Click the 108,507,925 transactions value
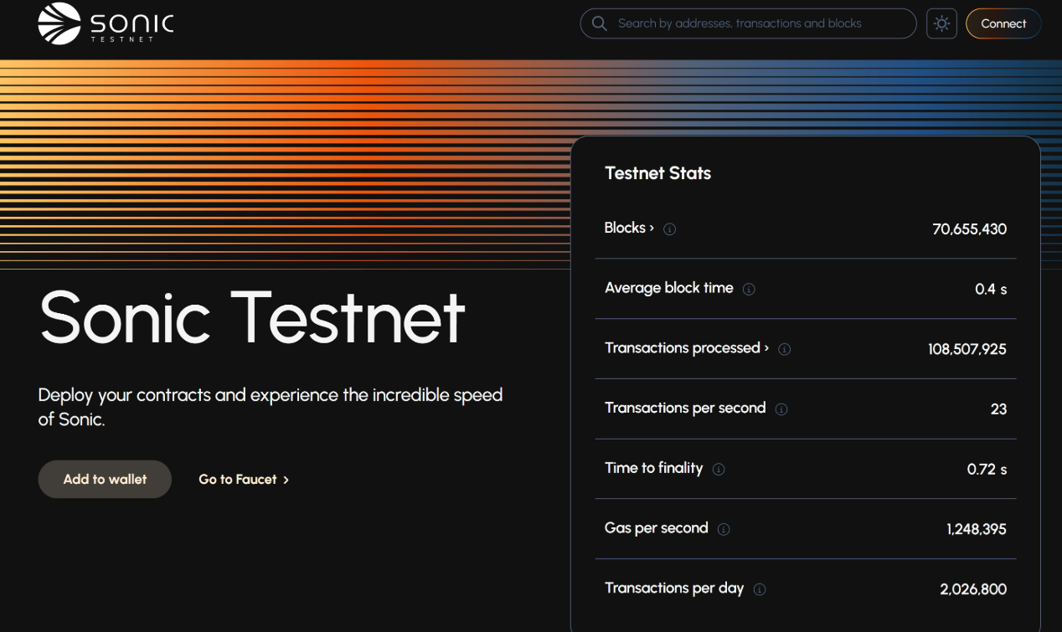 click(967, 349)
